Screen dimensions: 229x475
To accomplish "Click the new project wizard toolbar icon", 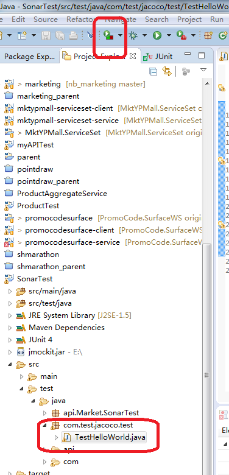I will tap(21, 36).
